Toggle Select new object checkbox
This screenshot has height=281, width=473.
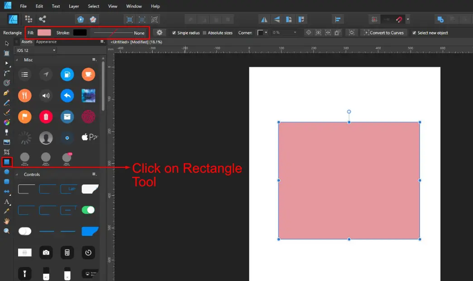[414, 33]
